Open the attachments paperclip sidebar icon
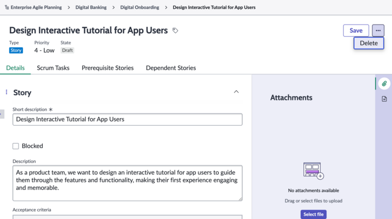The height and width of the screenshot is (219, 392). coord(384,84)
